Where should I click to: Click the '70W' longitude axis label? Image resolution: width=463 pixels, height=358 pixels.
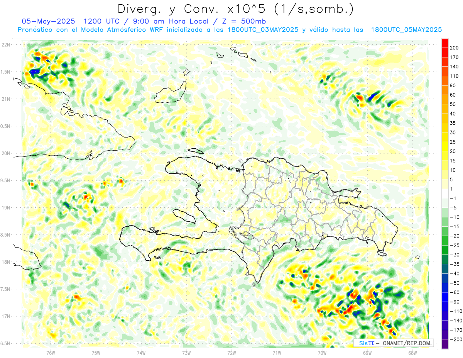point(322,352)
